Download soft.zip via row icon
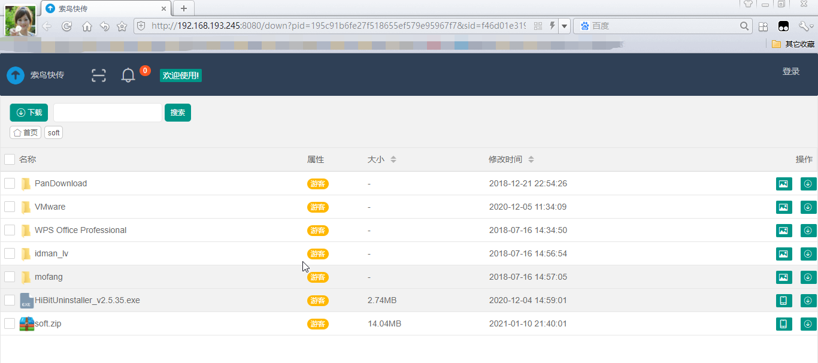The image size is (818, 363). point(808,324)
